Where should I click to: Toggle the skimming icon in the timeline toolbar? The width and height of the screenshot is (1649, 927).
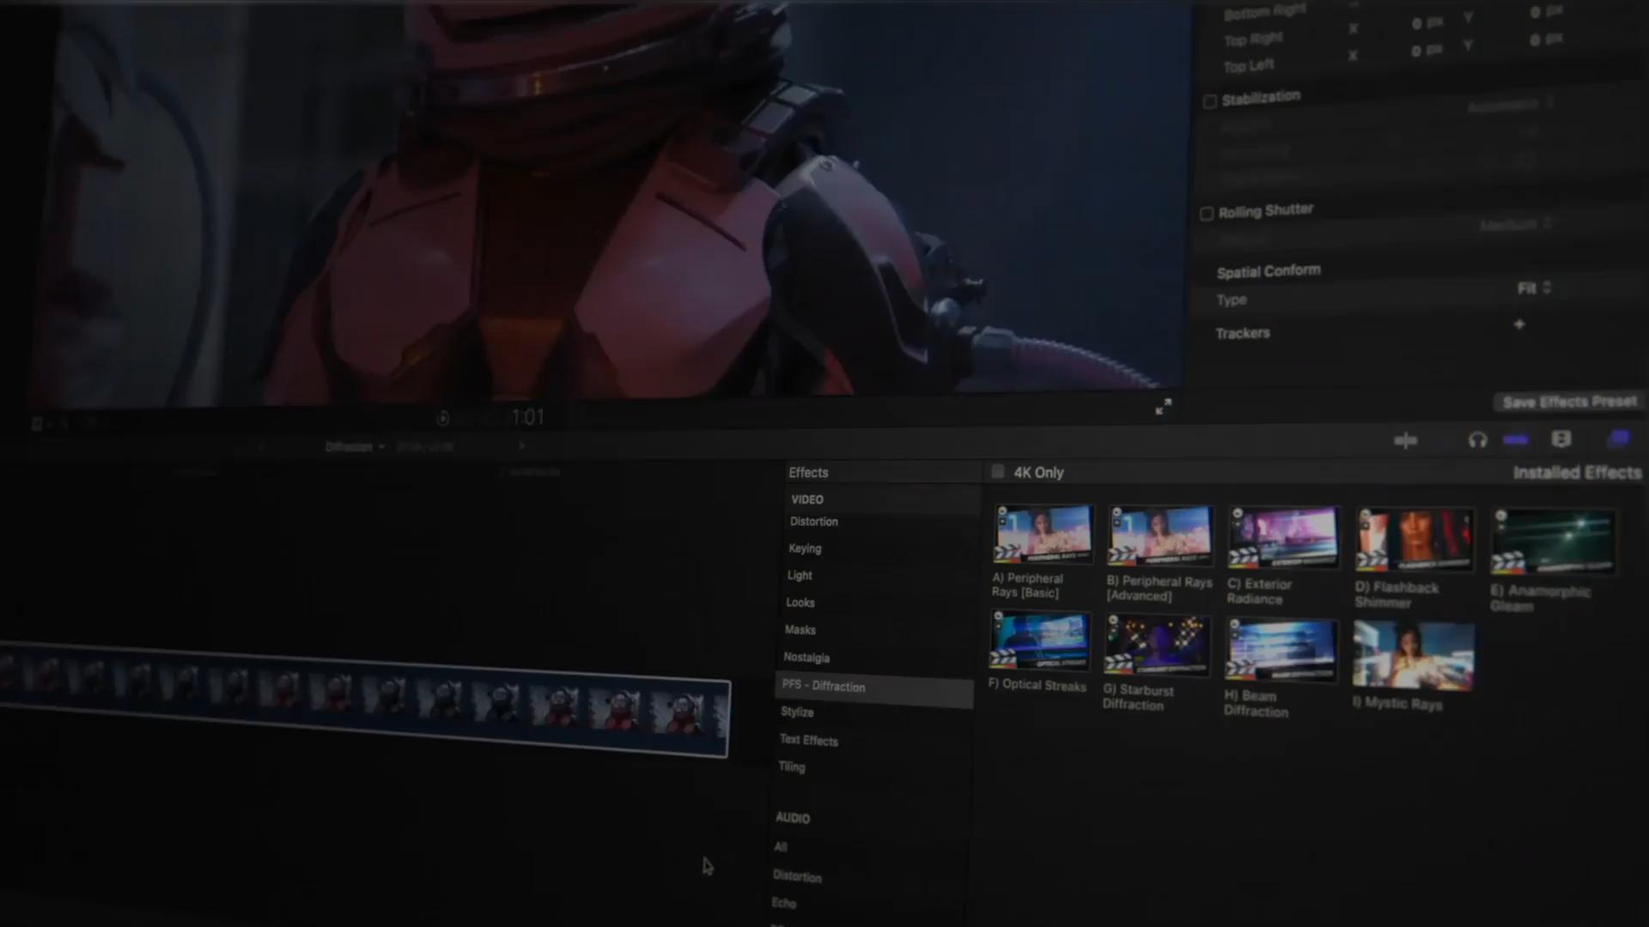click(1406, 440)
